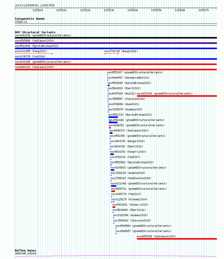Image resolution: width=224 pixels, height=259 pixels.
Task: Click the DGV Structural Variants track title
Action: click(x=35, y=32)
